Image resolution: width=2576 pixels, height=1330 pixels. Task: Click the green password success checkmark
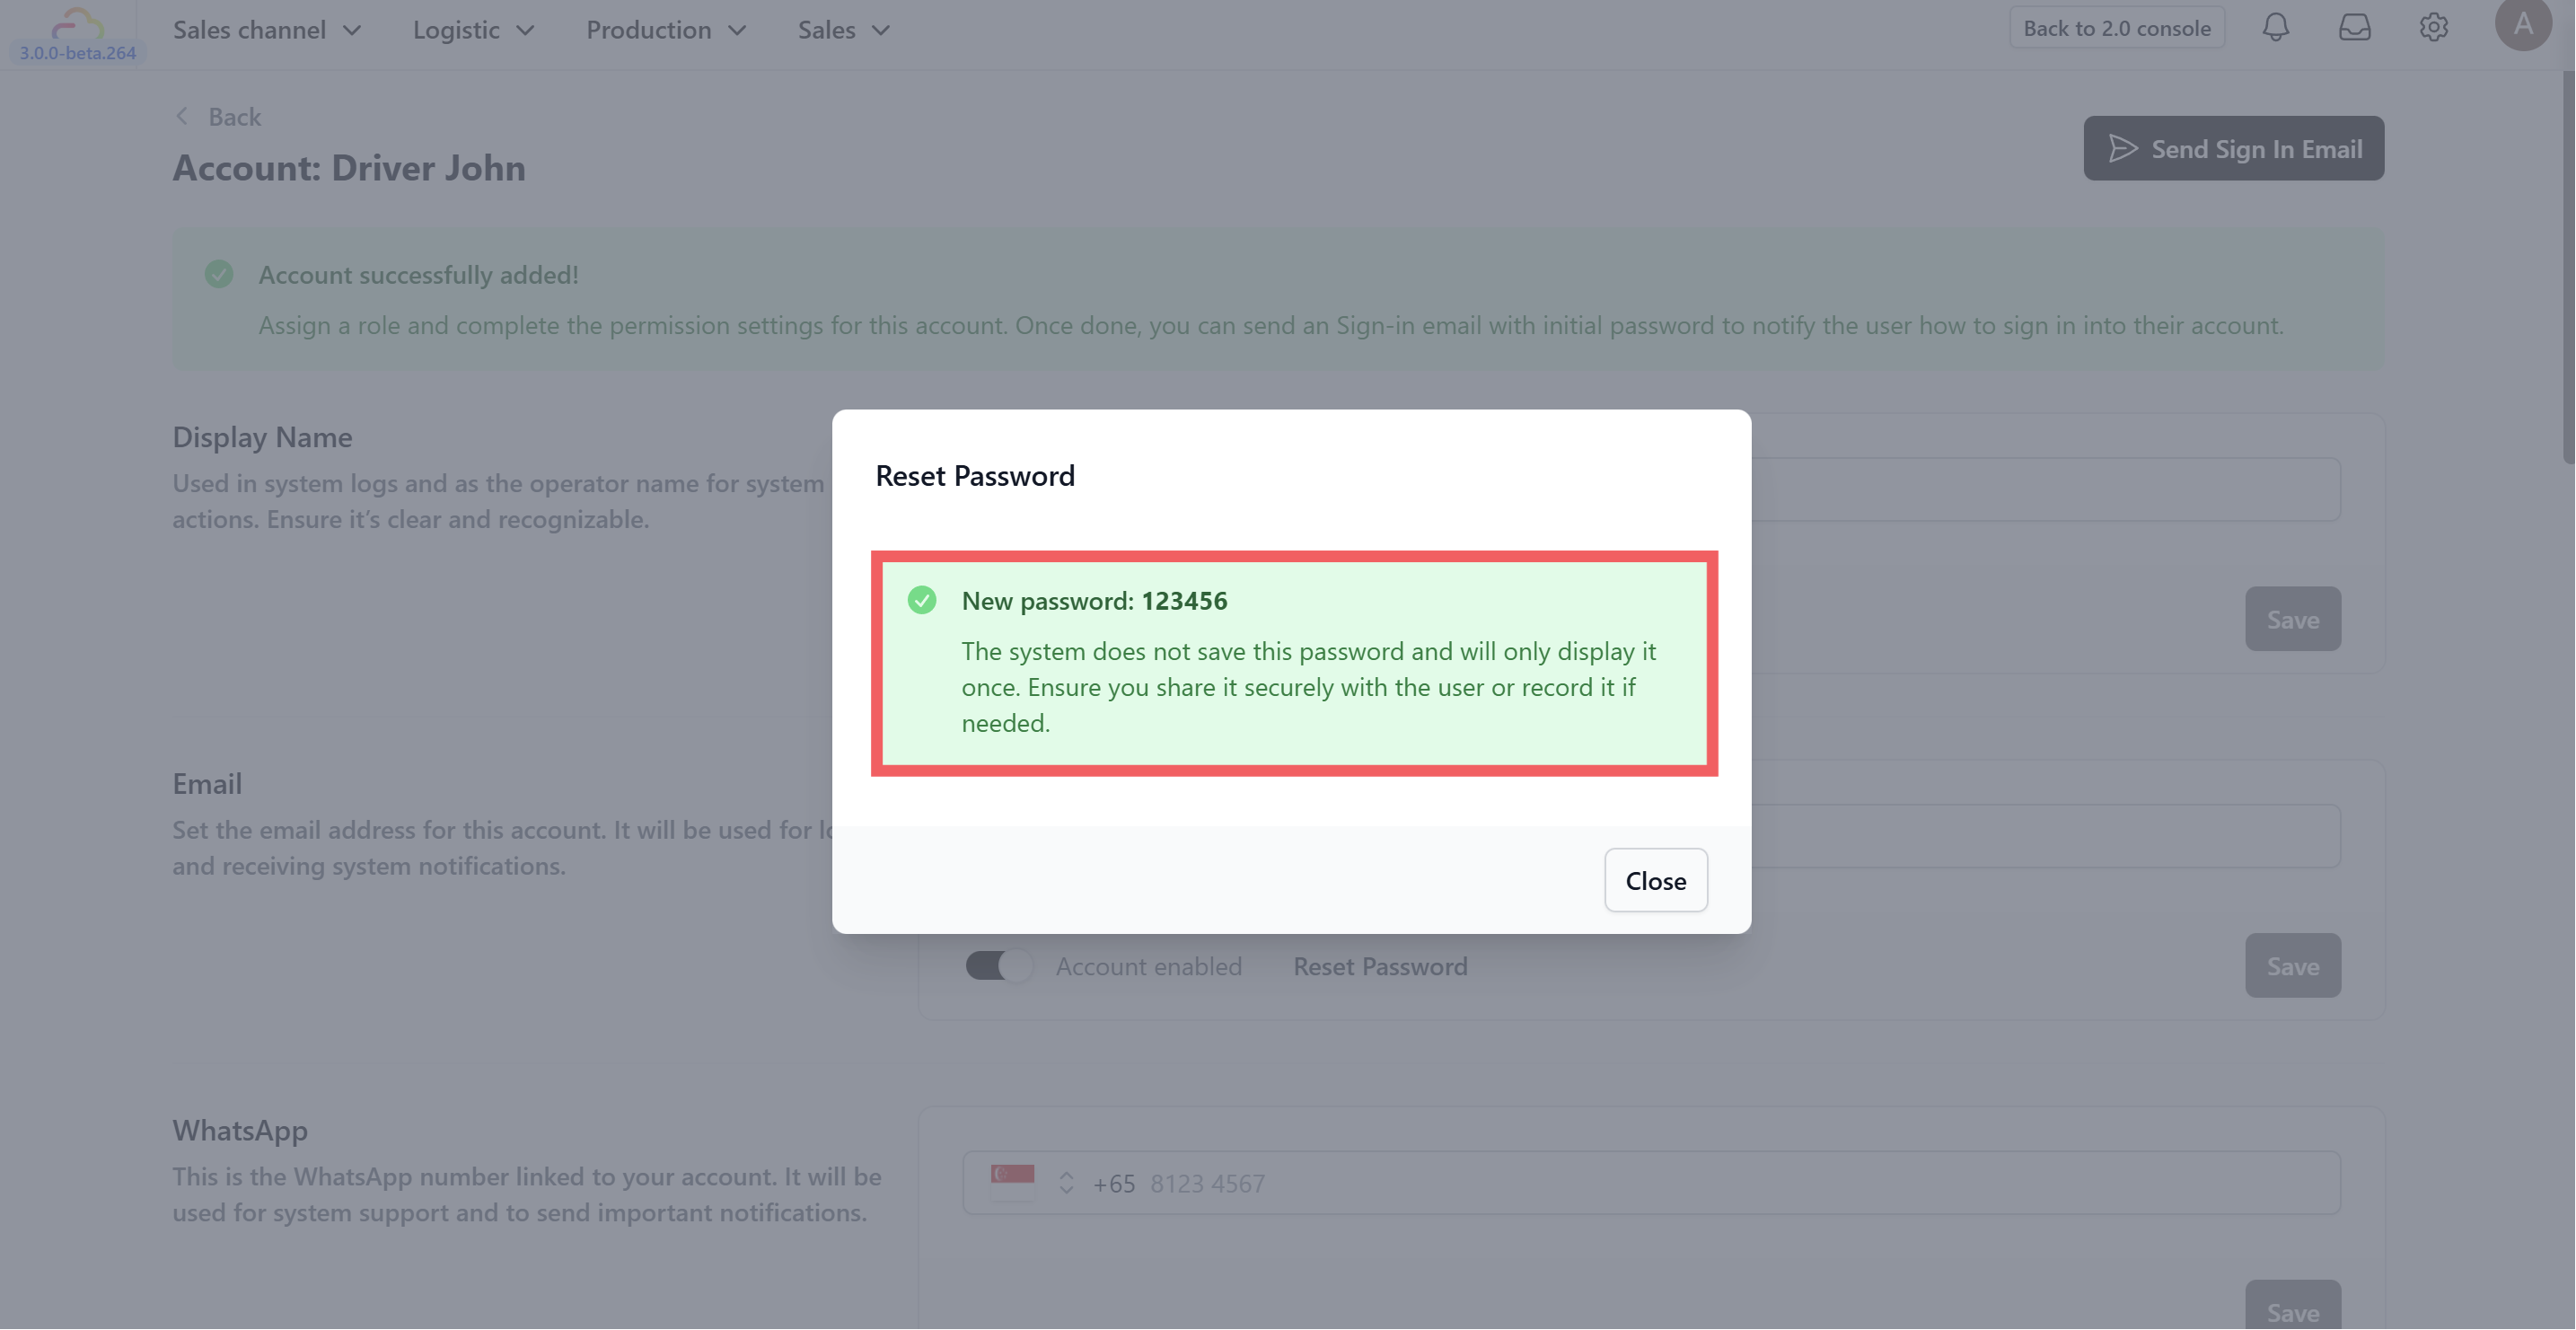click(921, 600)
